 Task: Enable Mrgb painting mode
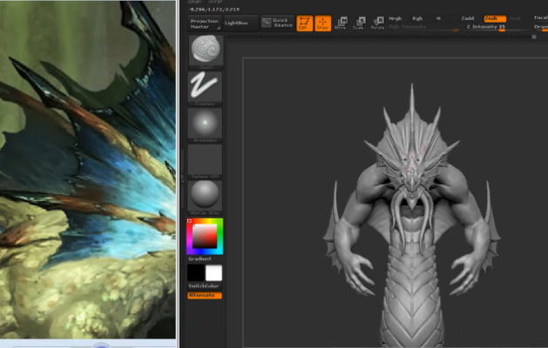point(396,18)
